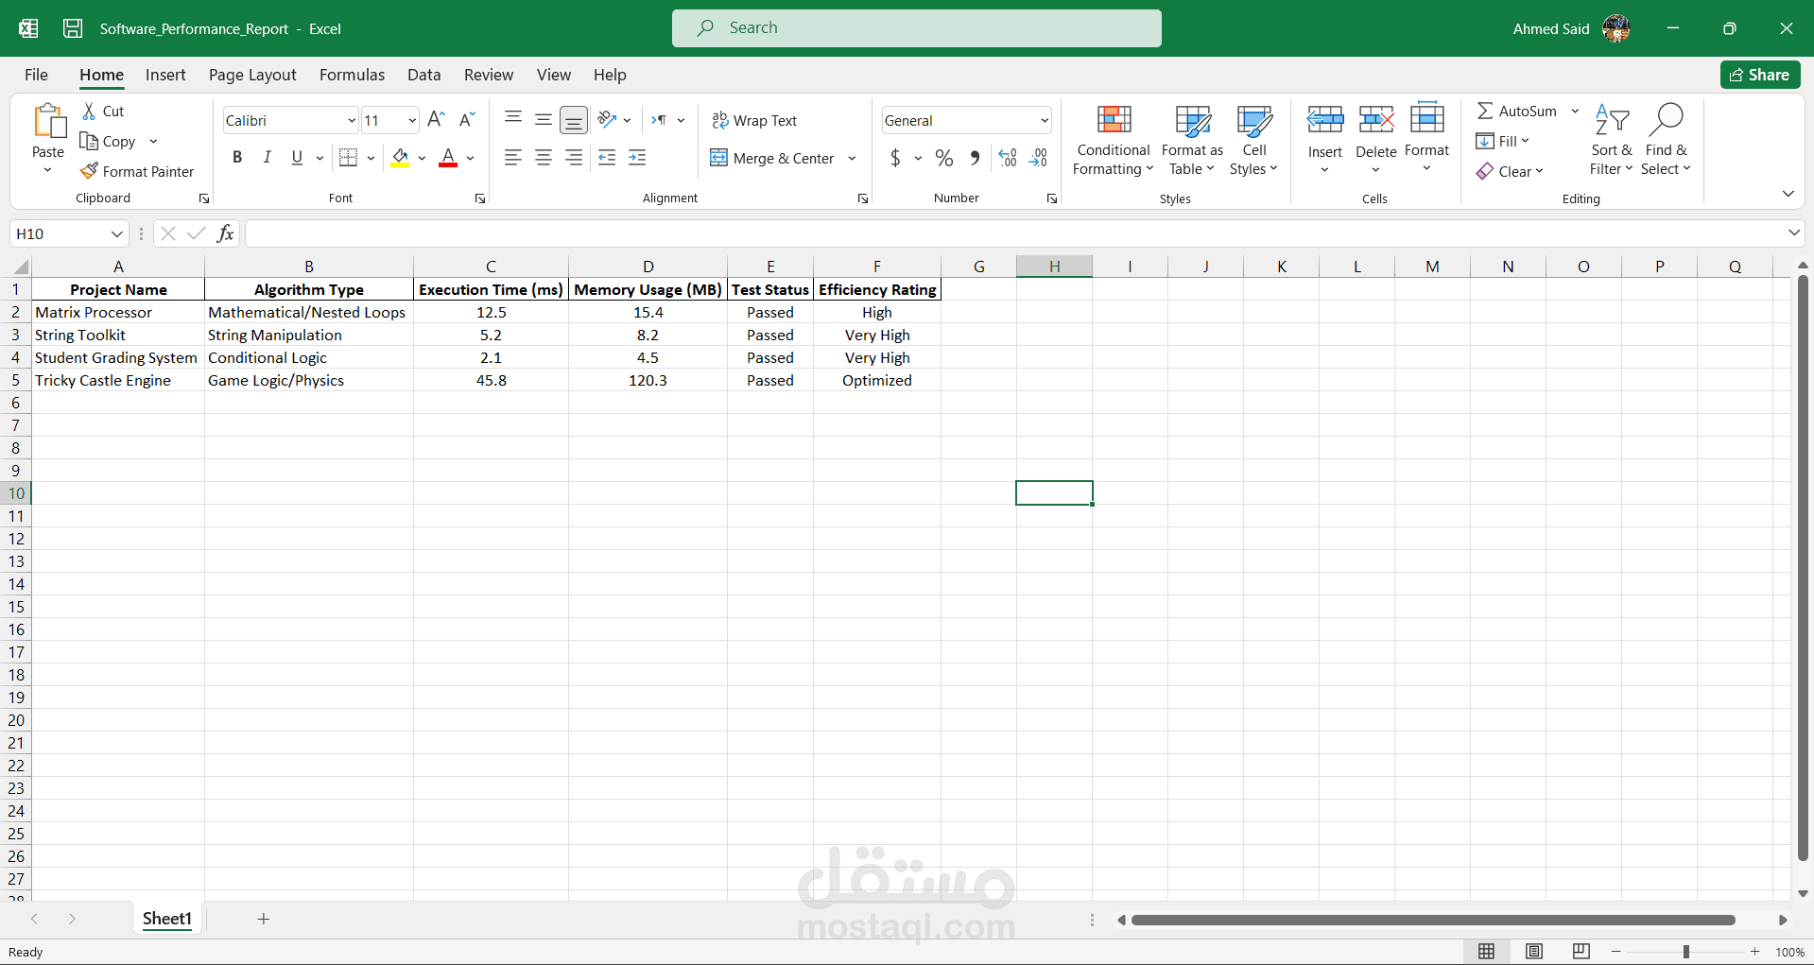Viewport: 1814px width, 965px height.
Task: Switch to Page Layout view in status bar
Action: [1533, 952]
